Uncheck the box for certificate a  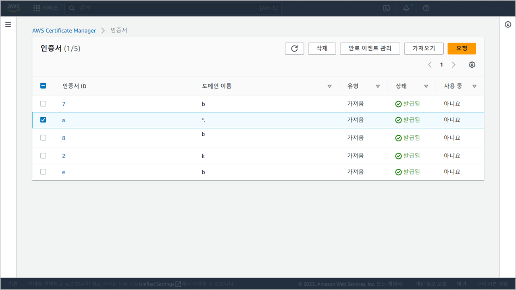point(43,120)
